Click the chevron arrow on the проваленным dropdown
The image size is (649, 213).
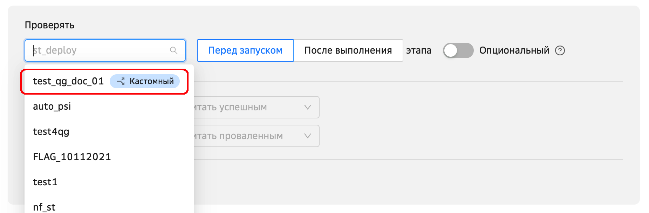307,136
